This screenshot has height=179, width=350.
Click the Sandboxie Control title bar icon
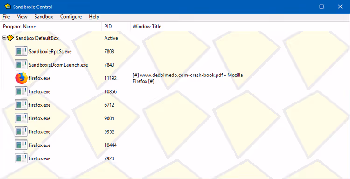pyautogui.click(x=7, y=7)
